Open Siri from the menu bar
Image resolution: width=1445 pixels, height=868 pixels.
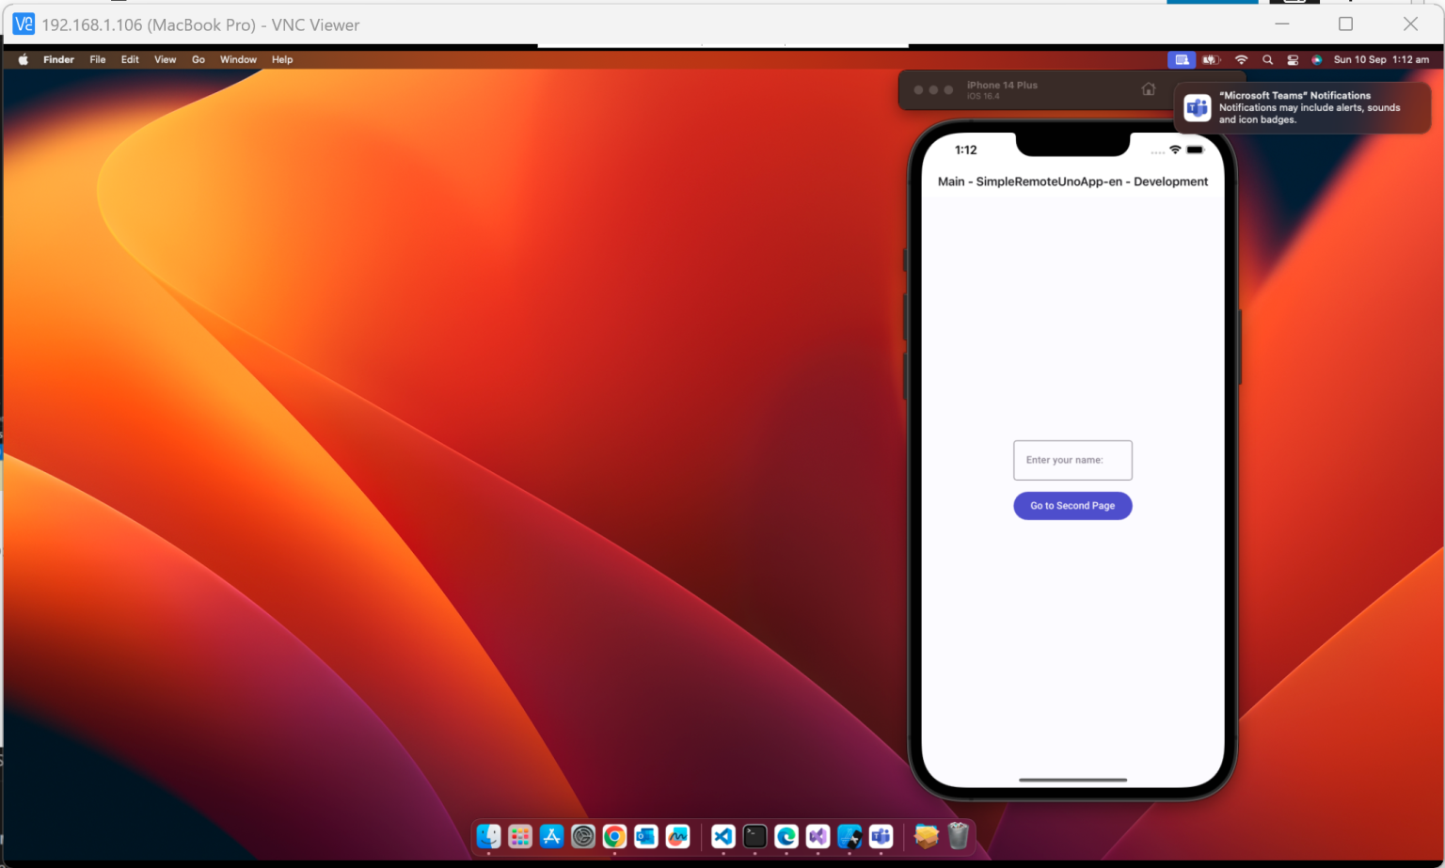1318,59
